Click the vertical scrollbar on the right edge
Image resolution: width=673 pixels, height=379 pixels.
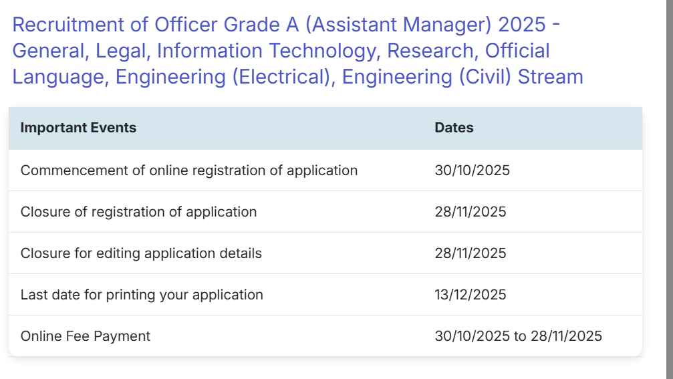coord(670,189)
